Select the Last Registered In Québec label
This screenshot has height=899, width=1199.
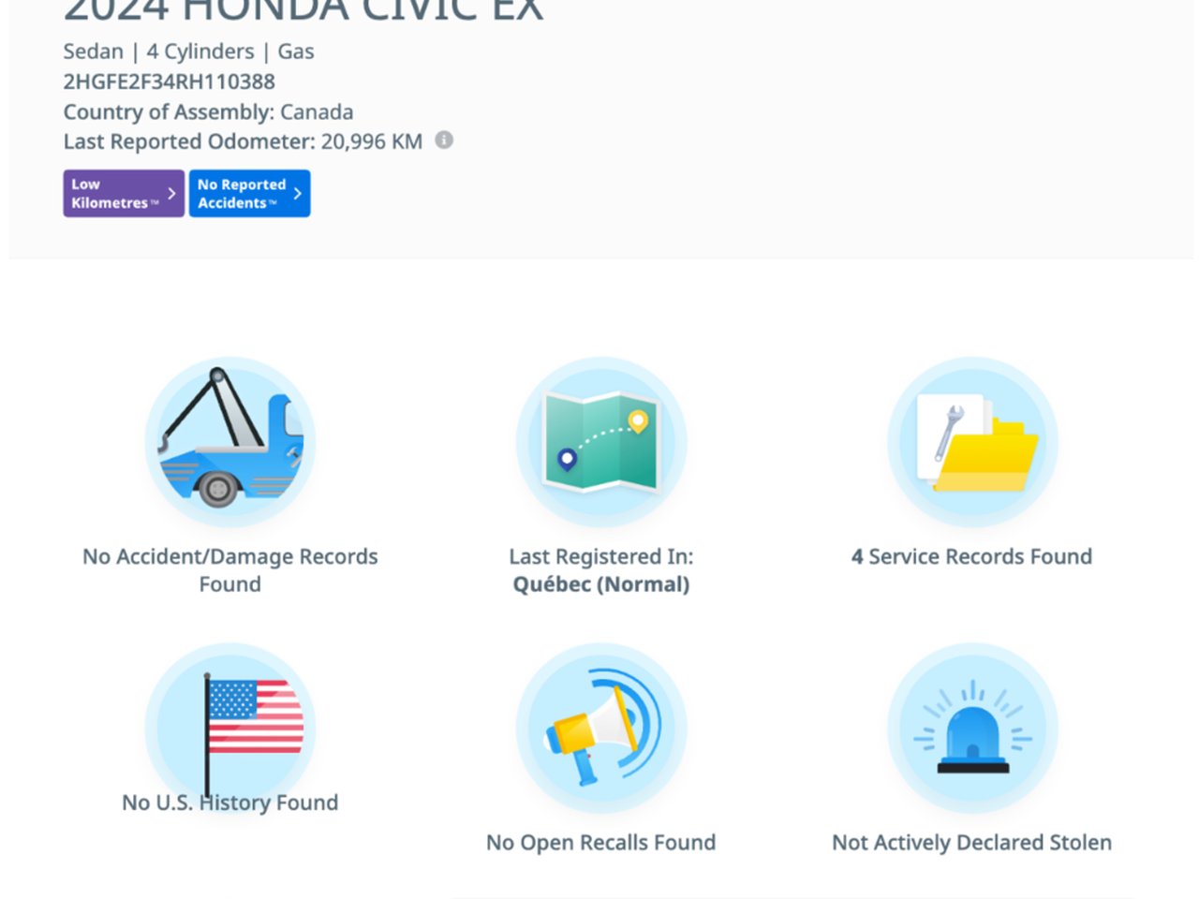click(601, 570)
